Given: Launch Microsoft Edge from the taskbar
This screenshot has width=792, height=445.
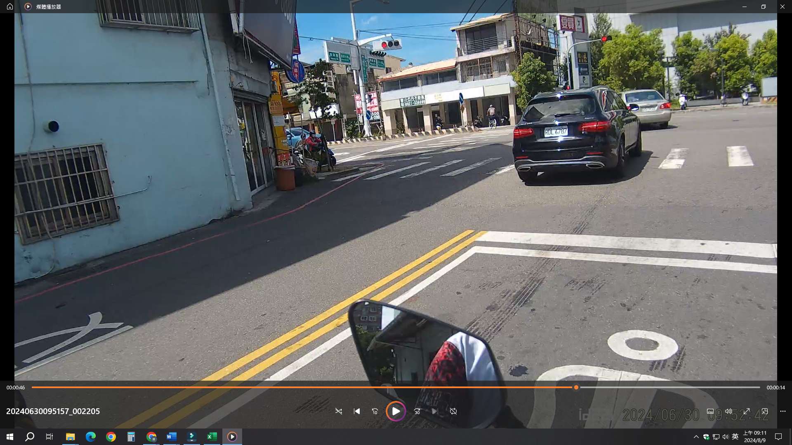Looking at the screenshot, I should [x=90, y=437].
